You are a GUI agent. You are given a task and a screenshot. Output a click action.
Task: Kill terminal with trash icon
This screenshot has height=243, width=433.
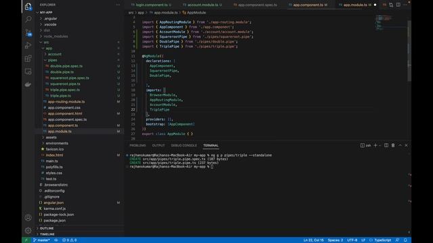[393, 145]
